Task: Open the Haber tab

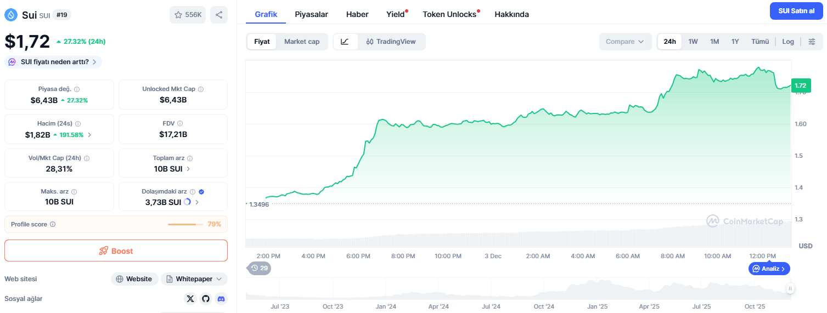Action: point(357,14)
